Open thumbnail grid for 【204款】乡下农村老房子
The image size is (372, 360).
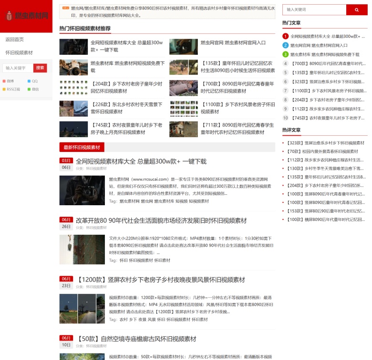click(73, 88)
